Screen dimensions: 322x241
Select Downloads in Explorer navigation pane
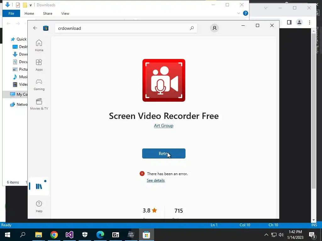20,54
